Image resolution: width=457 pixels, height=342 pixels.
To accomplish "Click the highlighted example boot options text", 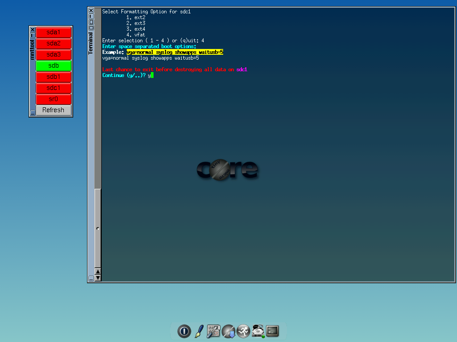I will pos(175,52).
